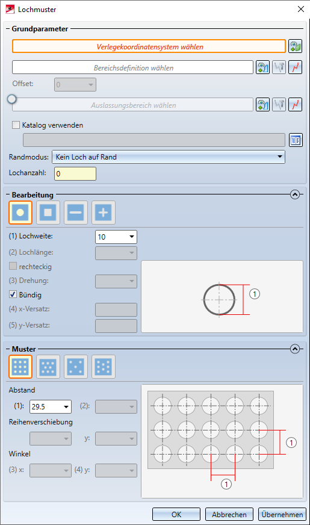Screen dimensions: 310x525
Task: Open the Randmodus dropdown
Action: pyautogui.click(x=169, y=157)
